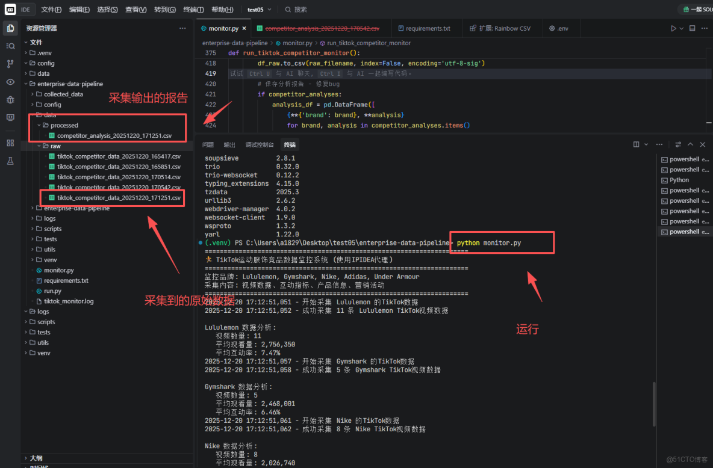713x468 pixels.
Task: Open the Explorer files icon in activity bar
Action: [10, 28]
